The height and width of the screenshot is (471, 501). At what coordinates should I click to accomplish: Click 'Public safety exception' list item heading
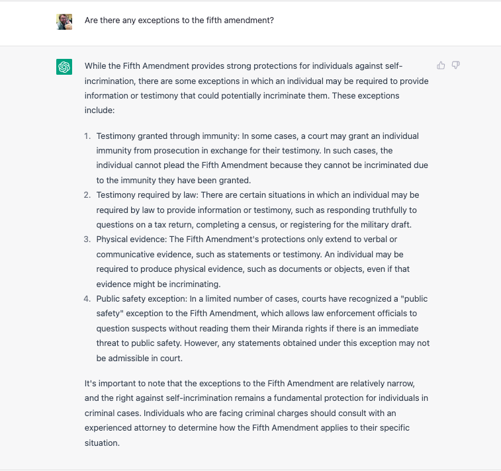[142, 299]
